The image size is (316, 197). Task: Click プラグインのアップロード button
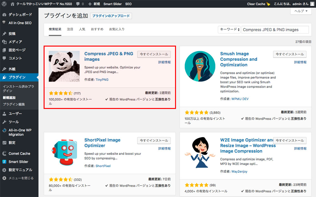pyautogui.click(x=111, y=16)
